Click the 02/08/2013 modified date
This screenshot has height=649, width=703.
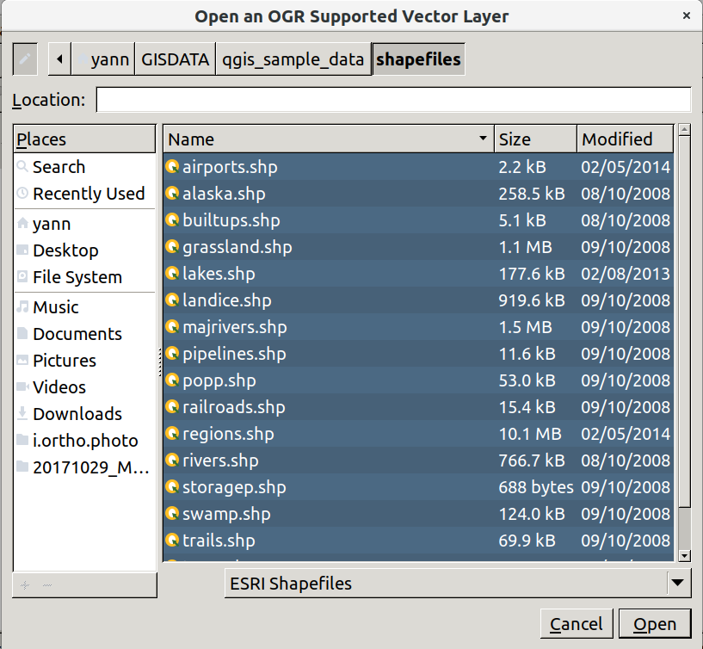[x=626, y=274]
